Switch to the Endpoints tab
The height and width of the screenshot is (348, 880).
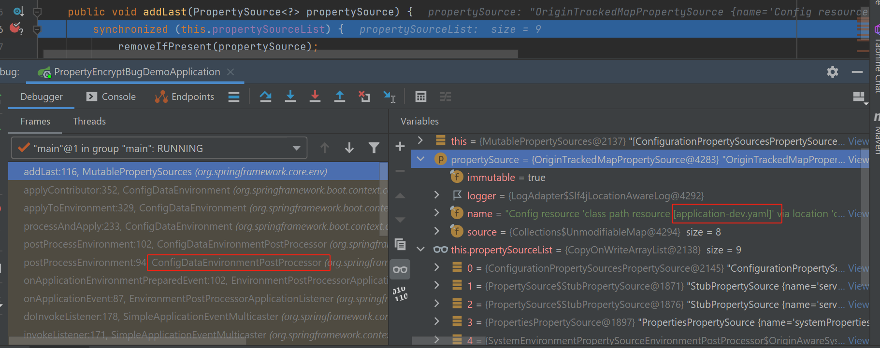point(185,97)
